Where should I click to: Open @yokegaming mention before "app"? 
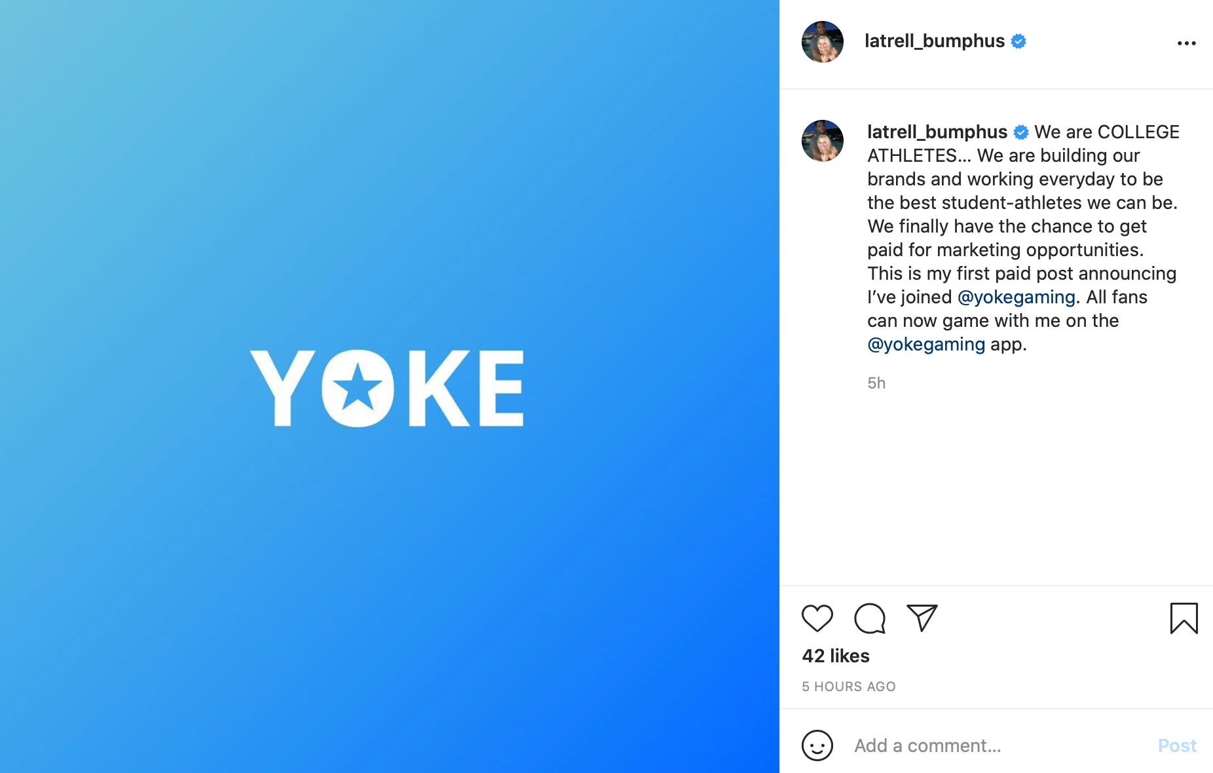[925, 345]
